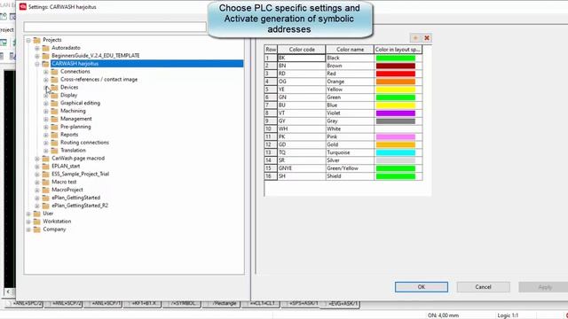Click the Color in layout space header
Viewport: 568px width, 319px height.
coord(398,50)
